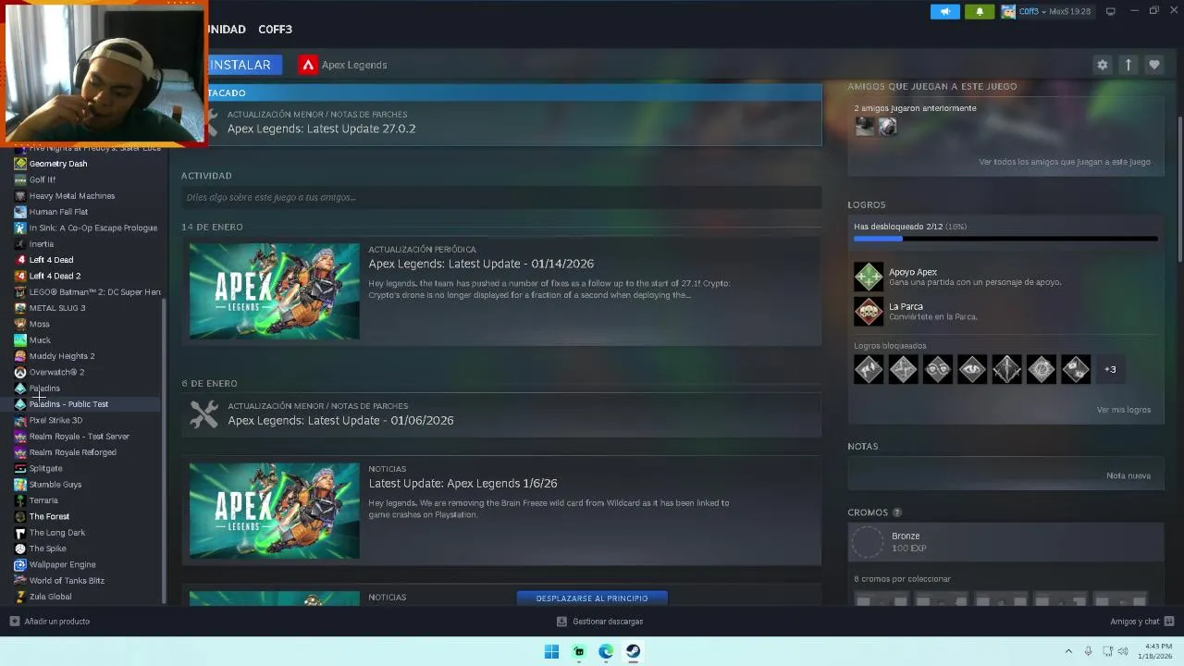Click the plus icon for Añadir un producto

click(x=14, y=622)
